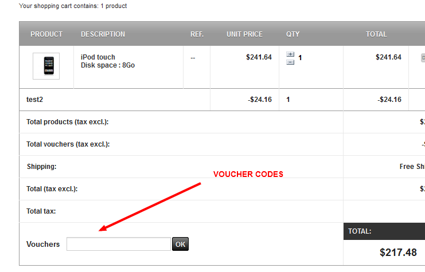Click the Total tax row label
The image size is (425, 272).
tap(41, 211)
